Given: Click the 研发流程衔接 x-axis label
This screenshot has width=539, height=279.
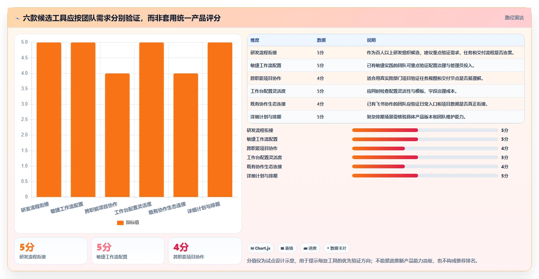Looking at the screenshot, I should (x=35, y=207).
